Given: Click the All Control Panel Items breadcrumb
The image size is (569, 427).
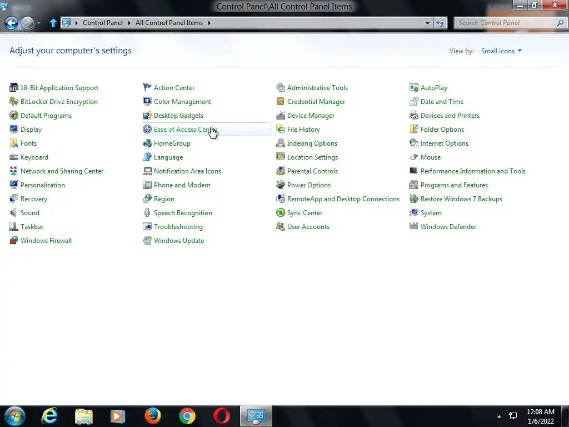Looking at the screenshot, I should click(x=169, y=22).
